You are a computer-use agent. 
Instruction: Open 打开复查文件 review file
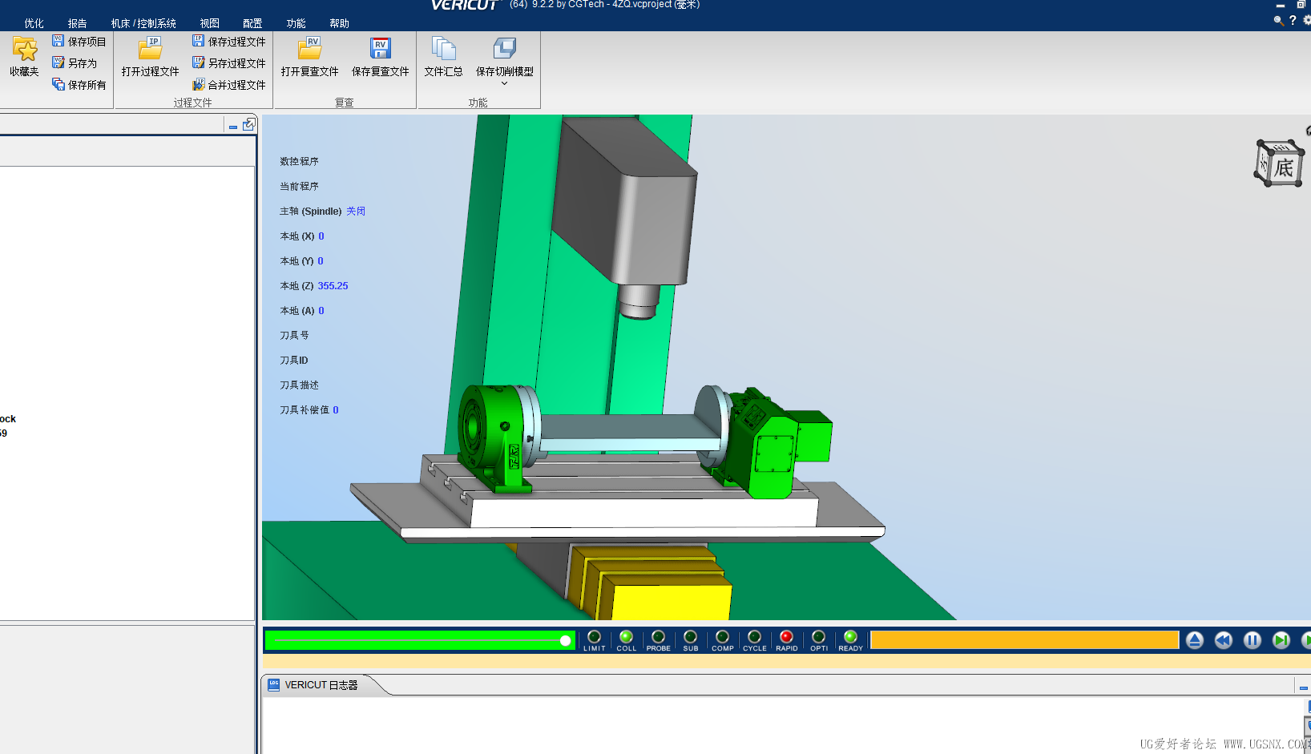pos(310,58)
